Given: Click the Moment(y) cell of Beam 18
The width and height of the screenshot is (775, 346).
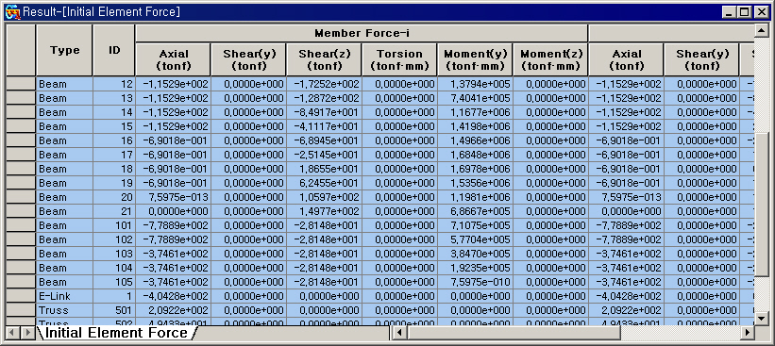Looking at the screenshot, I should [x=475, y=169].
